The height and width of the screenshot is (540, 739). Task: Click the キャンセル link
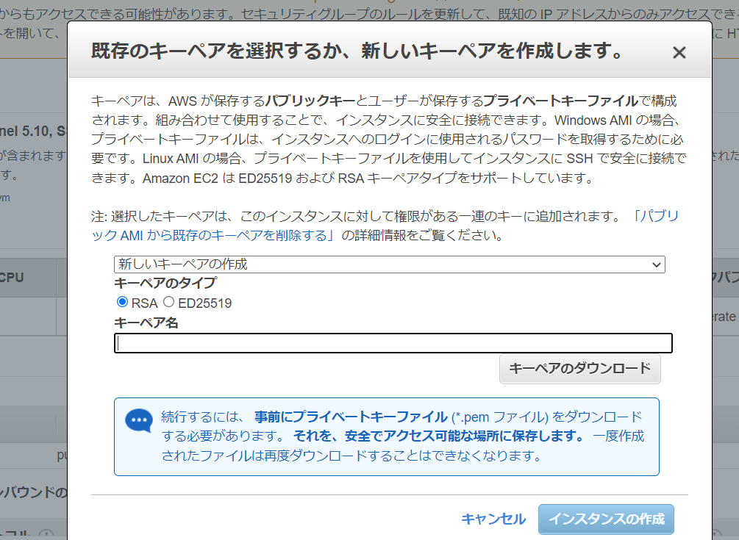point(493,519)
